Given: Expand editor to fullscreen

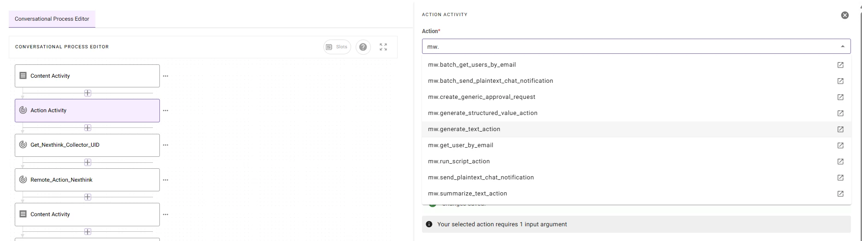Looking at the screenshot, I should point(383,47).
